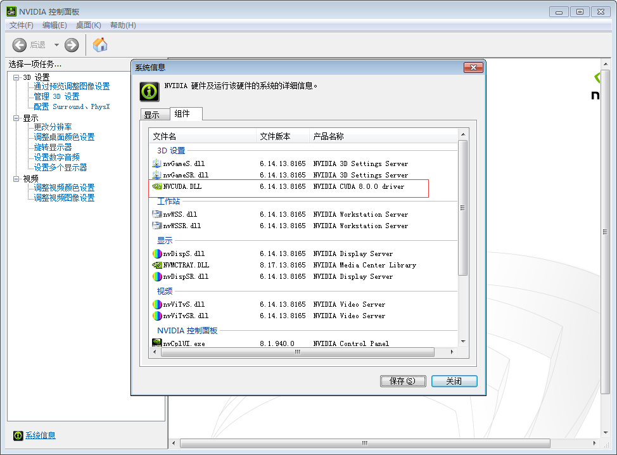Click the back navigation arrow icon
617x455 pixels.
pos(19,45)
